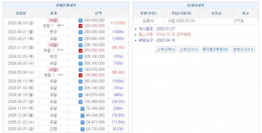Click the 최 icon beside 100,499,000
This screenshot has height=133, width=262.
81,102
